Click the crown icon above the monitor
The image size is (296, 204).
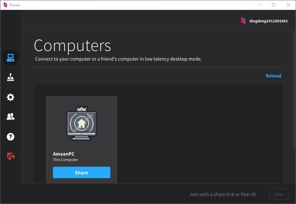(82, 108)
